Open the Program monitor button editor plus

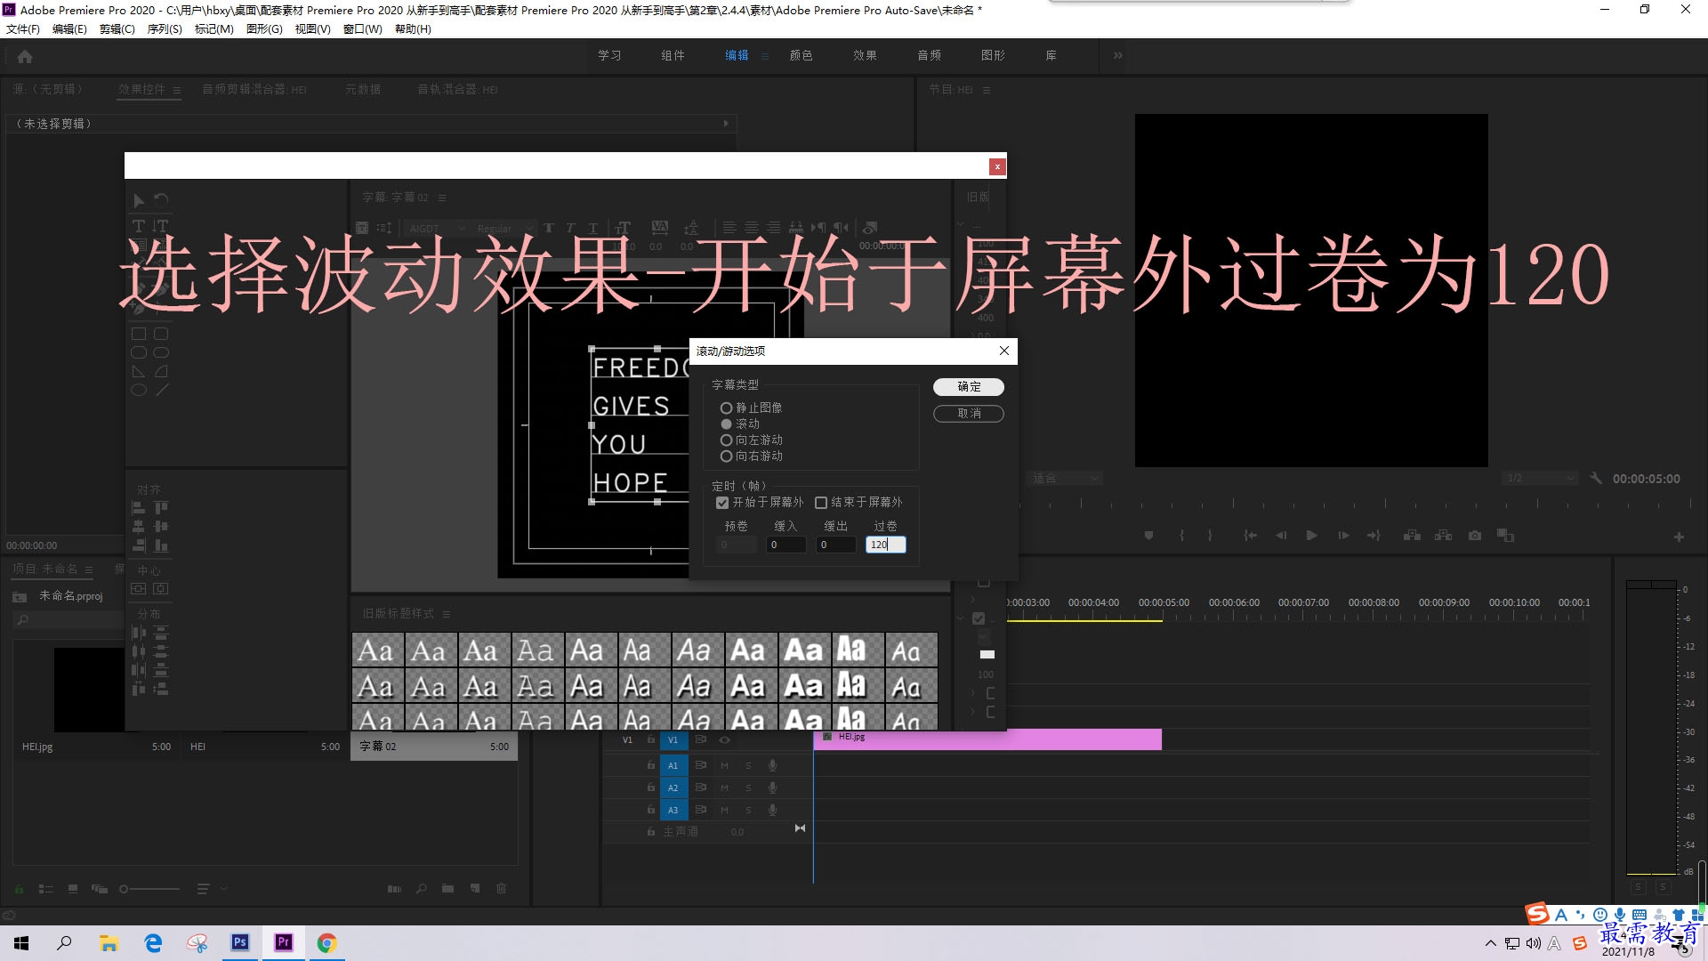click(x=1679, y=537)
